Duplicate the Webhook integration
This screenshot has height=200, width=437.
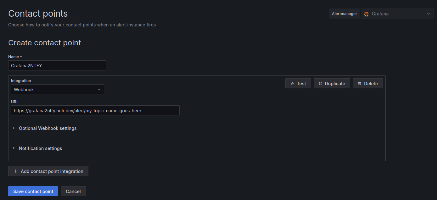(x=332, y=83)
